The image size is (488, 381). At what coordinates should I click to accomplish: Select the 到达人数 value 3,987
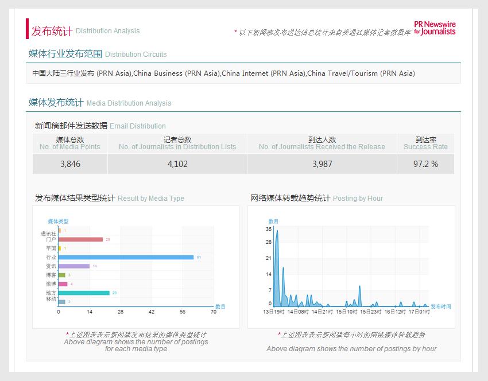coord(322,164)
